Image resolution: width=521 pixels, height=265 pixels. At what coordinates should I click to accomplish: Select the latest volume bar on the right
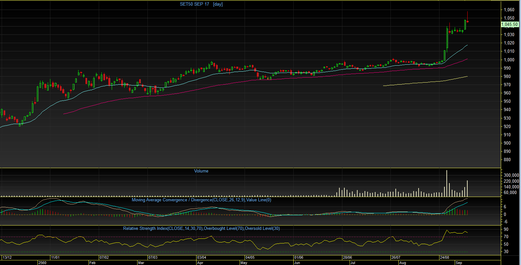pyautogui.click(x=467, y=189)
